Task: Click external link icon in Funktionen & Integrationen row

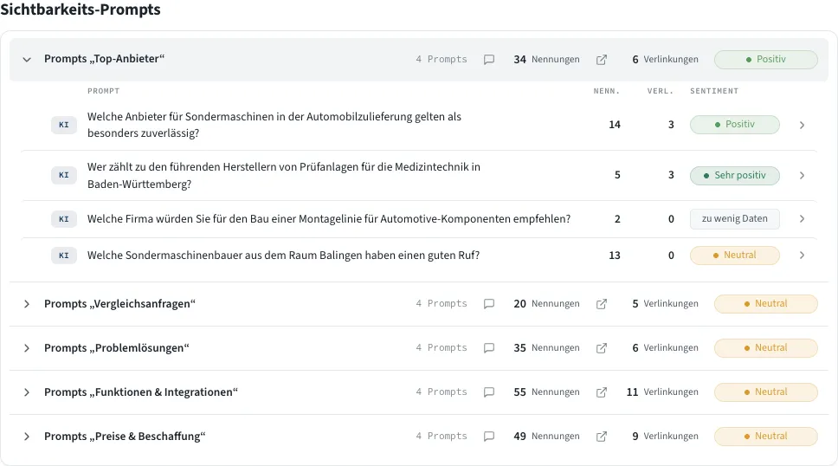Action: (x=602, y=392)
